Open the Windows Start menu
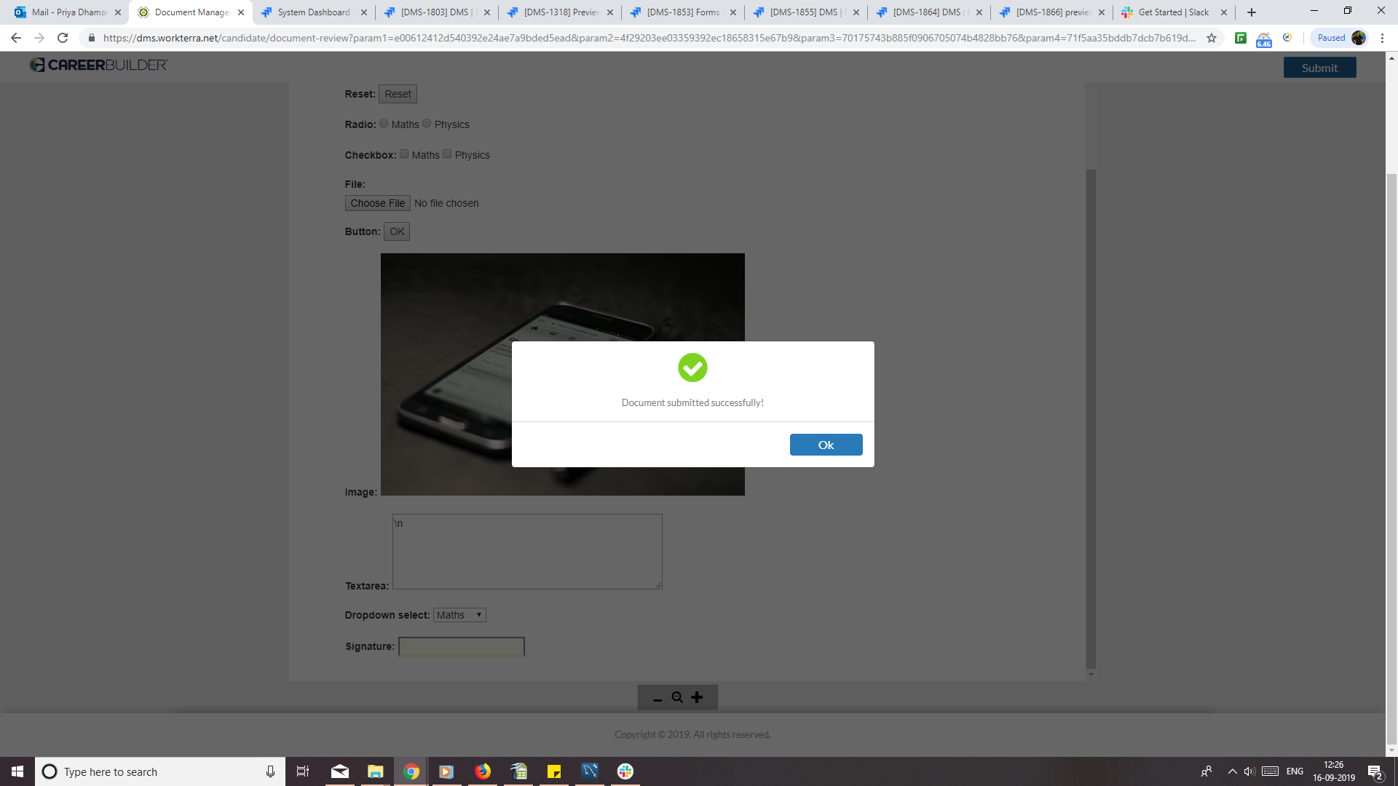Viewport: 1398px width, 786px height. 17,771
